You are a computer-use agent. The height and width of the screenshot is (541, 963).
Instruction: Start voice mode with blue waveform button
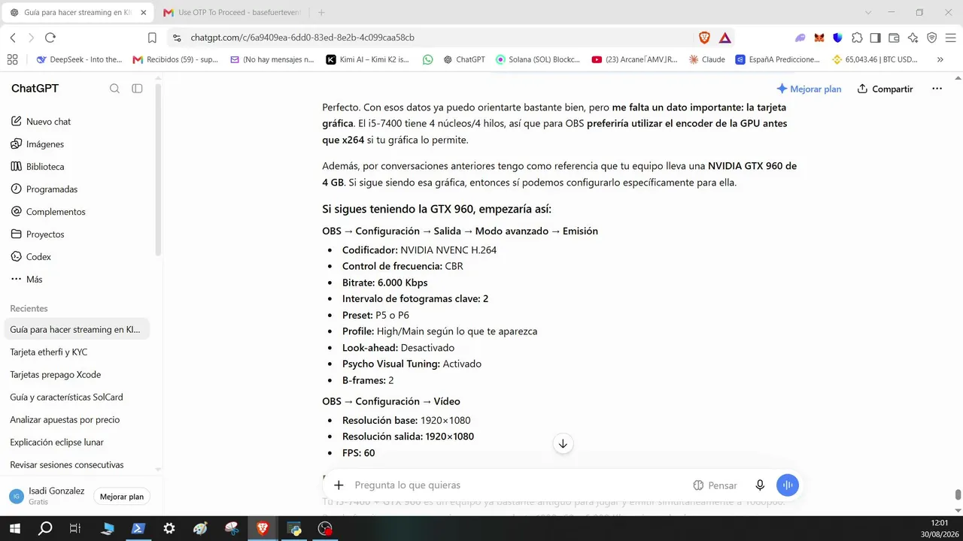[x=787, y=485]
